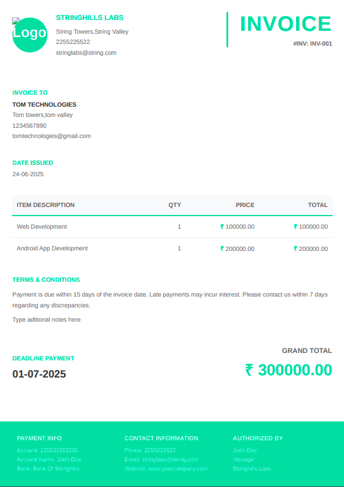Click the round Logo image

pyautogui.click(x=30, y=34)
